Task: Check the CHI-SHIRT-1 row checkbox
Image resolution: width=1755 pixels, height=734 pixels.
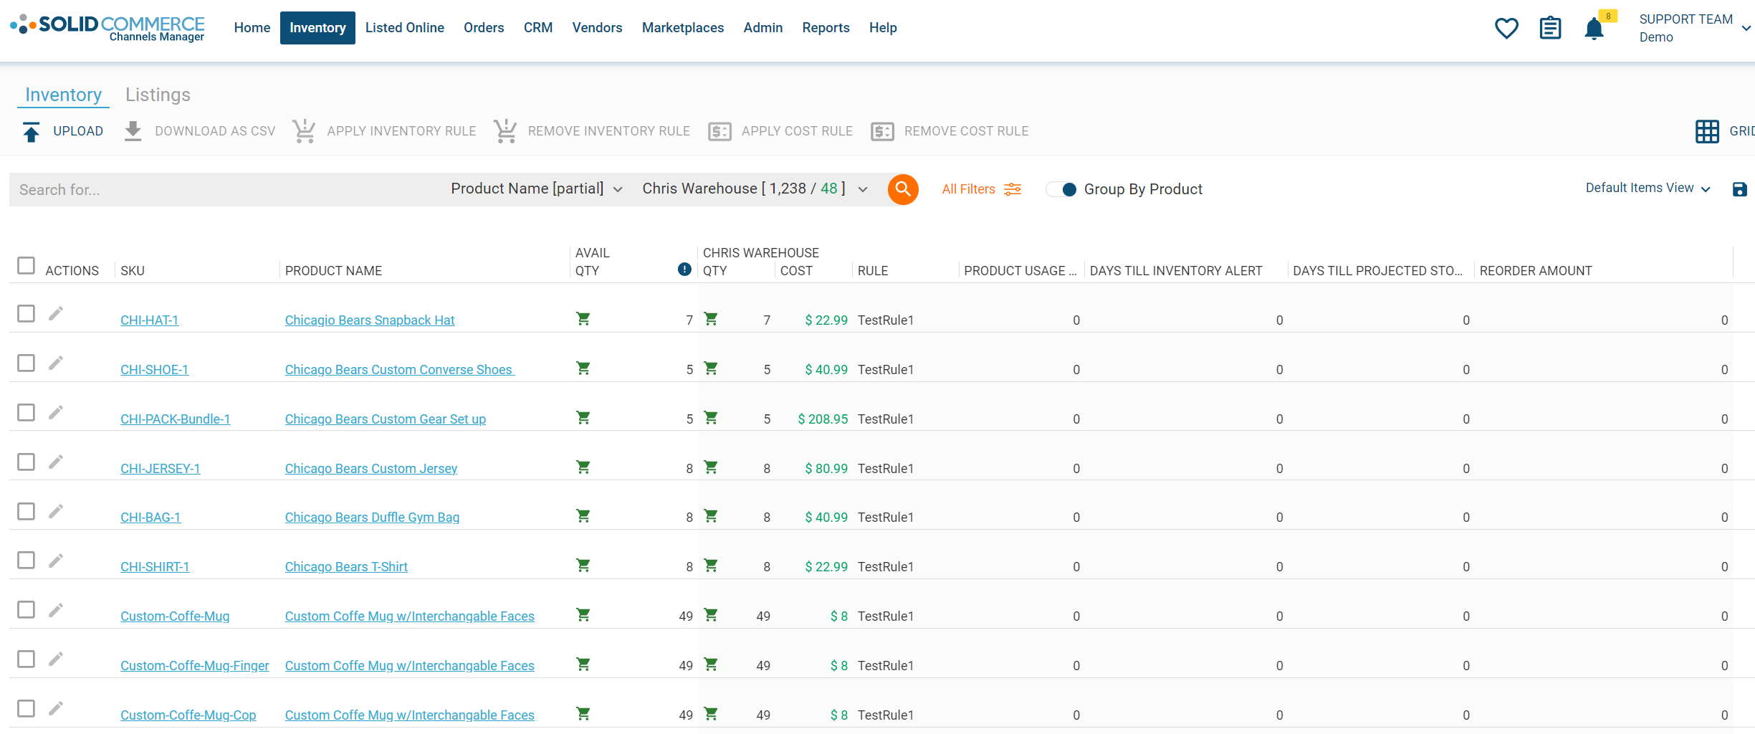Action: point(26,560)
